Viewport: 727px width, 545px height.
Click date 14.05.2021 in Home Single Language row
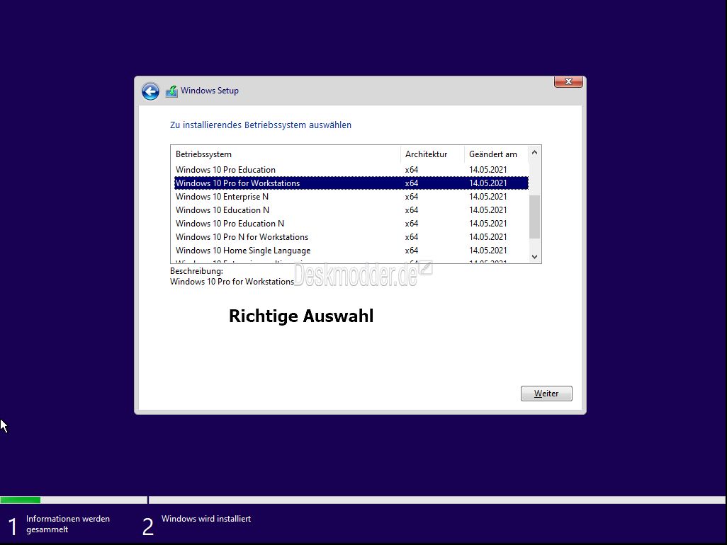[488, 250]
